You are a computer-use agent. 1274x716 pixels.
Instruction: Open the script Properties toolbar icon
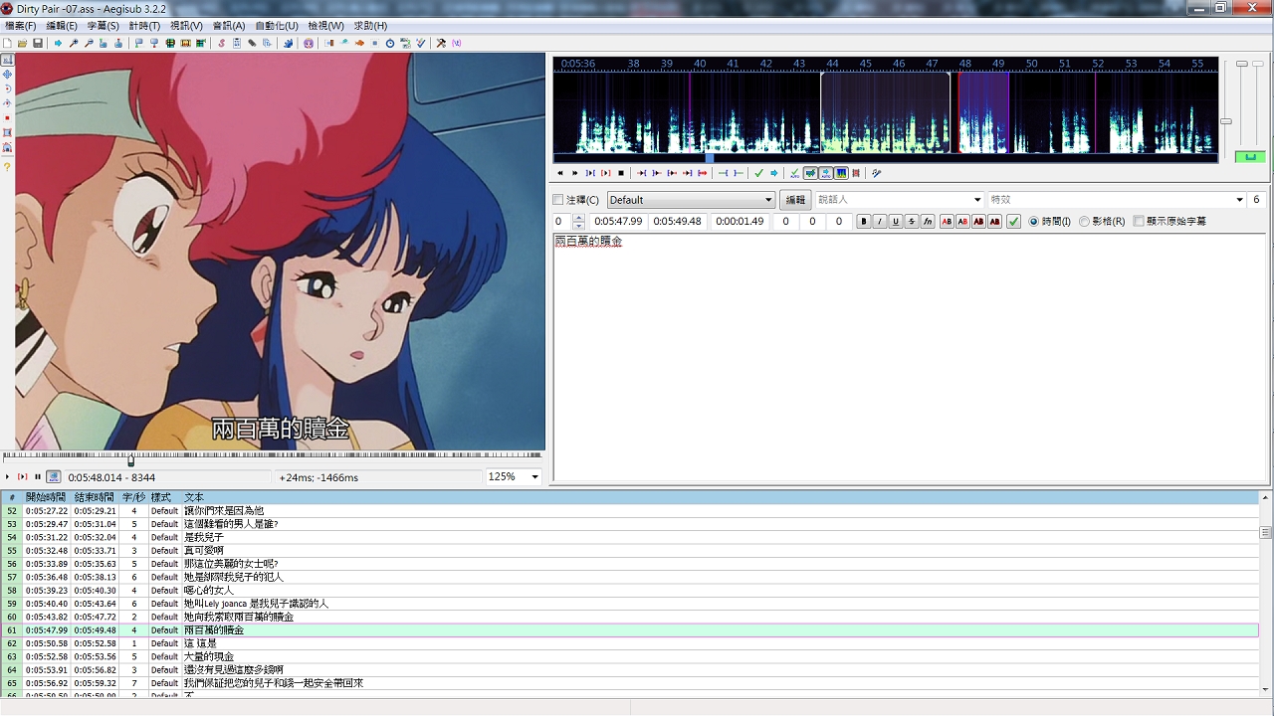point(236,44)
